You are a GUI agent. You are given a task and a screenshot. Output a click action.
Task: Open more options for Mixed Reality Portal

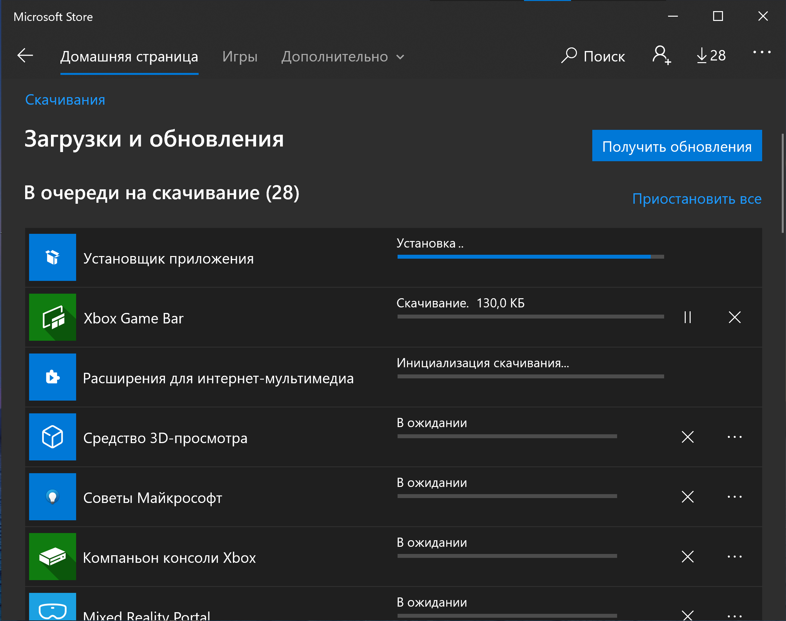(x=735, y=616)
